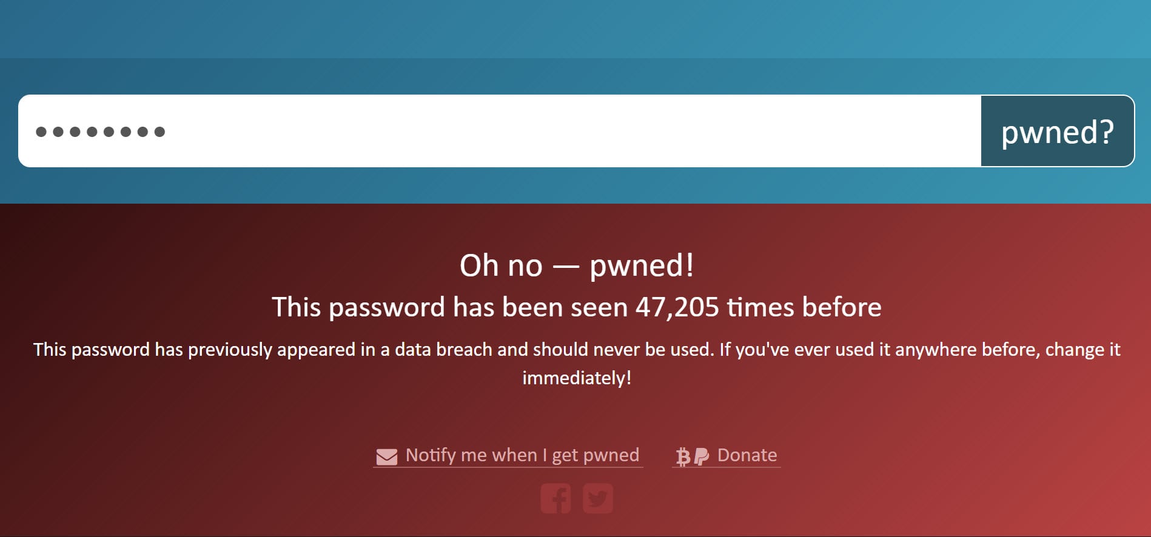
Task: Follow the Donate link
Action: click(747, 455)
